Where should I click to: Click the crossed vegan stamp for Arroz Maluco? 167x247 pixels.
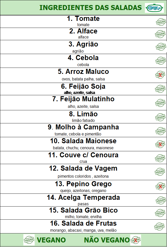[160, 75]
